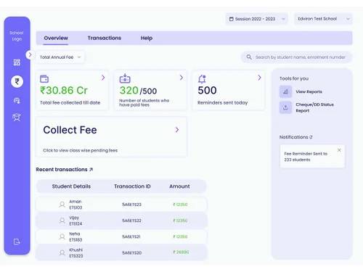The width and height of the screenshot is (363, 272).
Task: Click the calendar icon in session selector
Action: tap(232, 19)
